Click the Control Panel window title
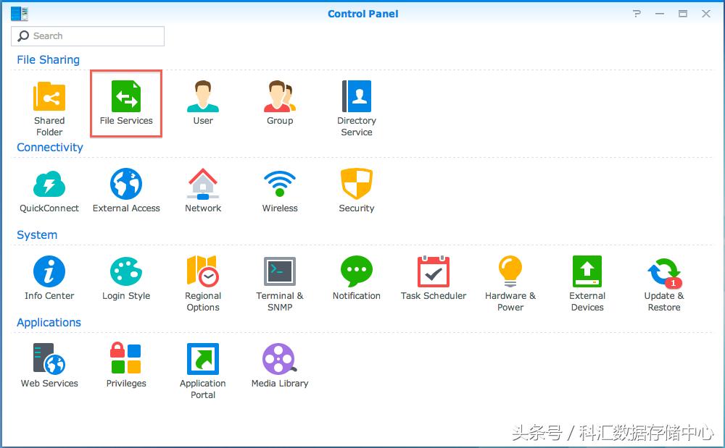The width and height of the screenshot is (725, 448). (363, 14)
